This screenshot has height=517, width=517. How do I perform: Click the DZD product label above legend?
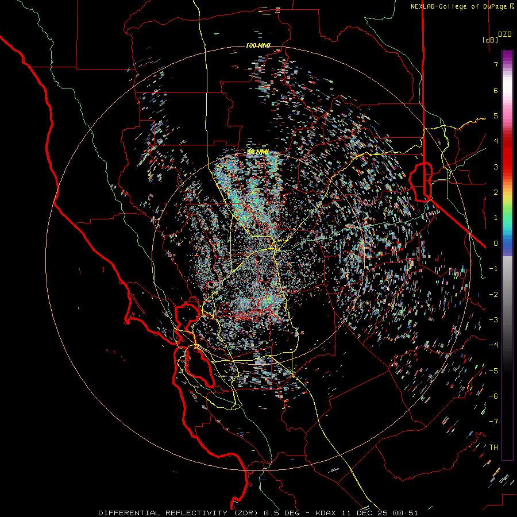505,34
